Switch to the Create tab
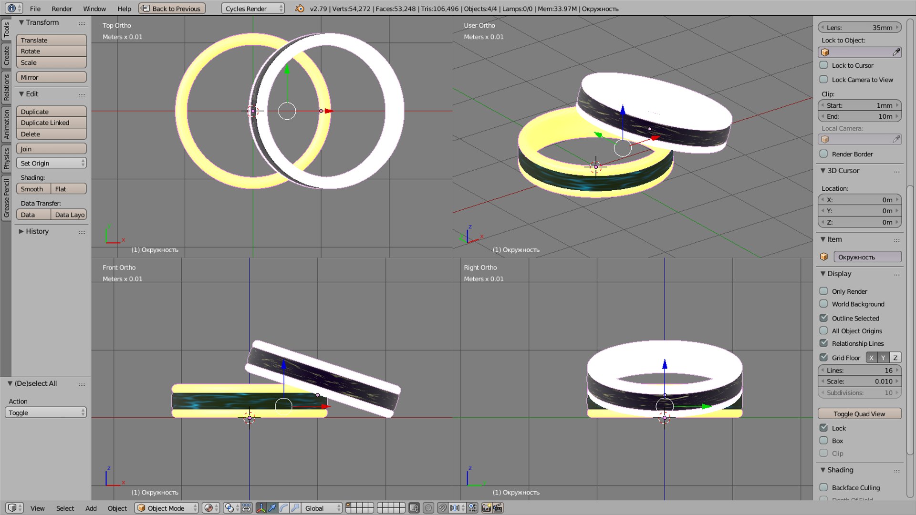The width and height of the screenshot is (916, 515). click(6, 56)
